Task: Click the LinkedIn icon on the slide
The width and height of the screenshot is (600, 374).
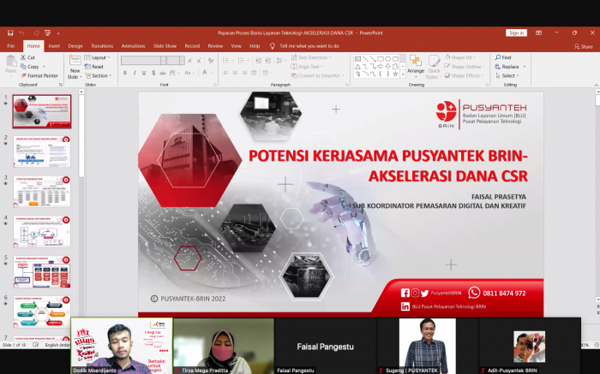Action: point(405,306)
